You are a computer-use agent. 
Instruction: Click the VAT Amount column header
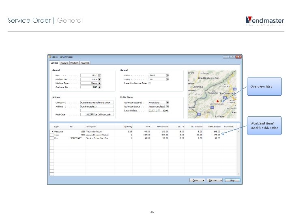pos(197,127)
